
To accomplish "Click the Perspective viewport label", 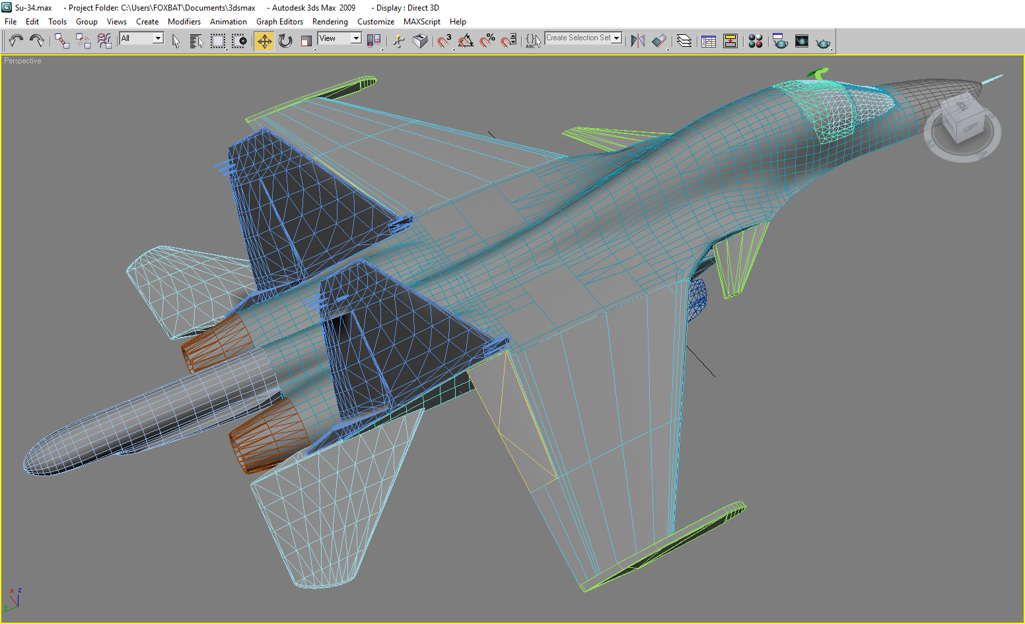I will [22, 61].
